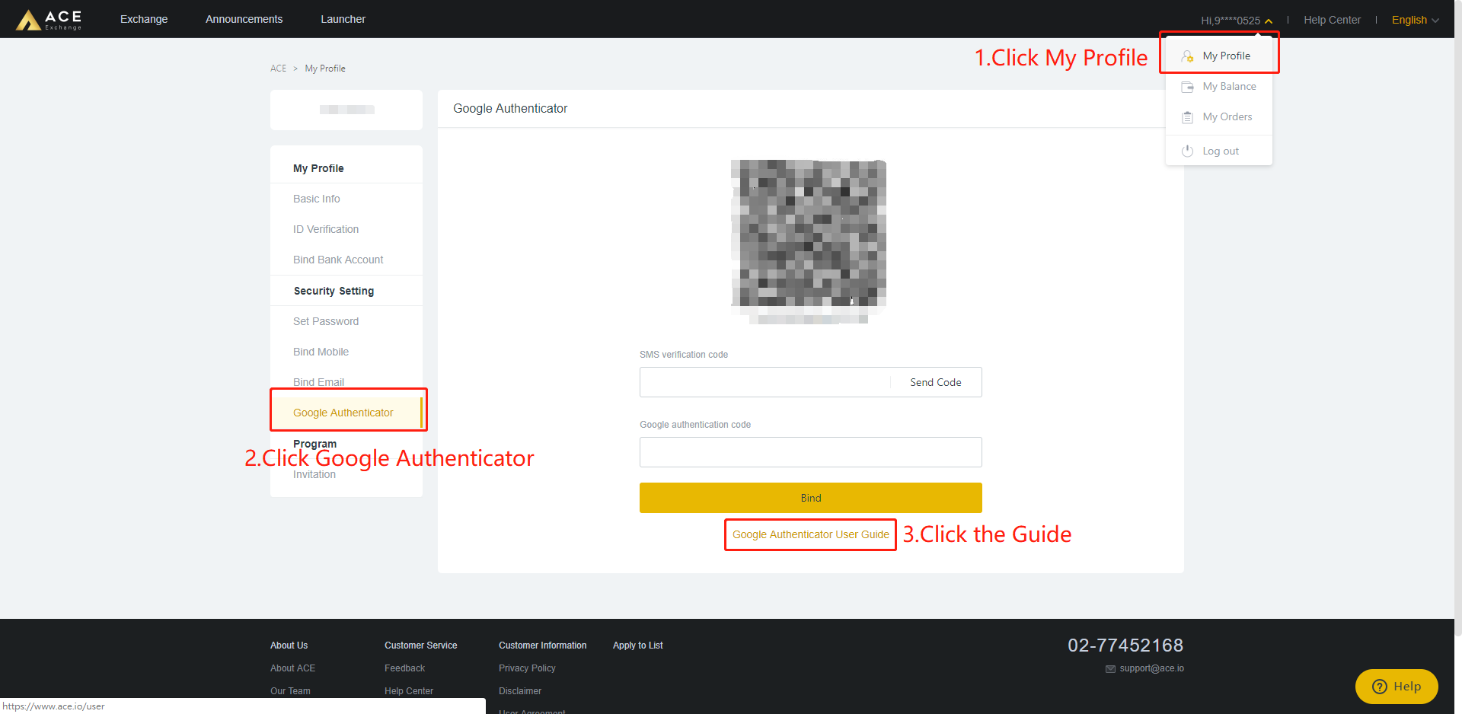
Task: Open Bind Mobile in sidebar
Action: pyautogui.click(x=321, y=352)
